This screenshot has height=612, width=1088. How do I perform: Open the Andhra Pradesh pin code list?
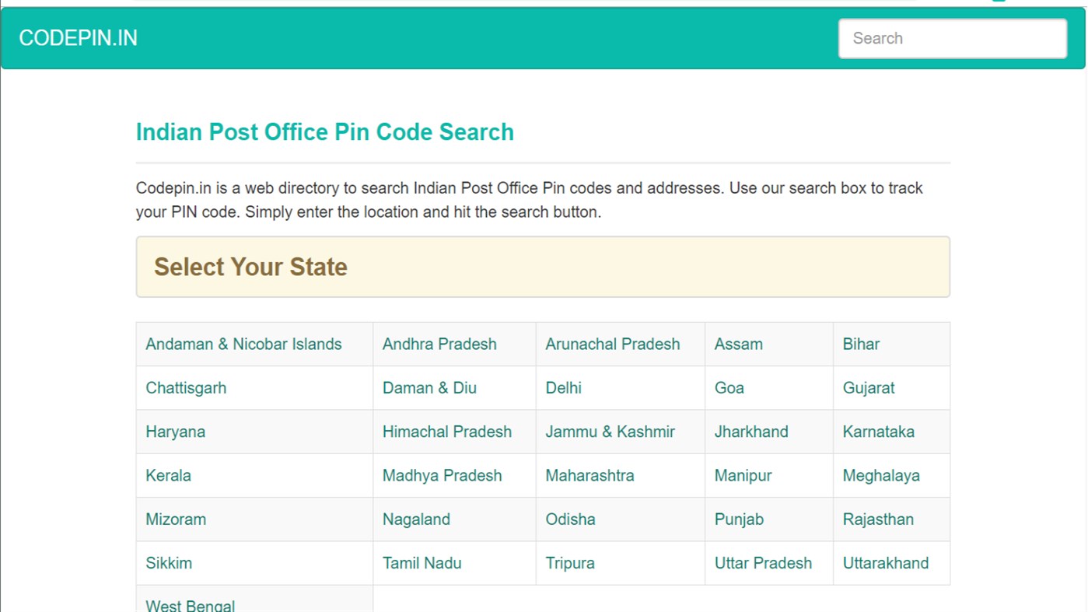coord(439,344)
